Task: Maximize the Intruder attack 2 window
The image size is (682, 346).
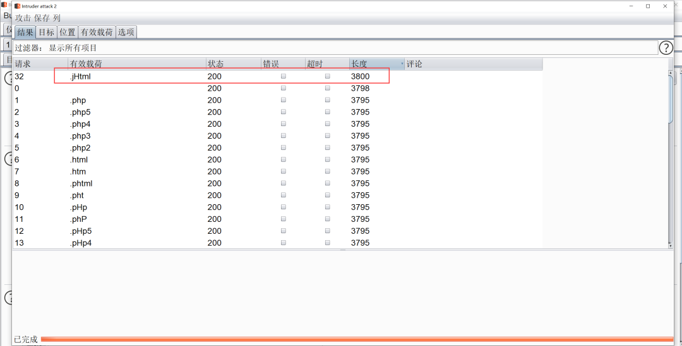Action: point(648,6)
